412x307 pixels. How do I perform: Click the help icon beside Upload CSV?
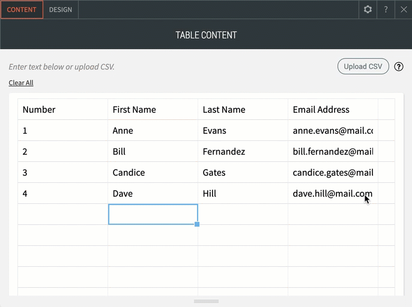tap(399, 67)
